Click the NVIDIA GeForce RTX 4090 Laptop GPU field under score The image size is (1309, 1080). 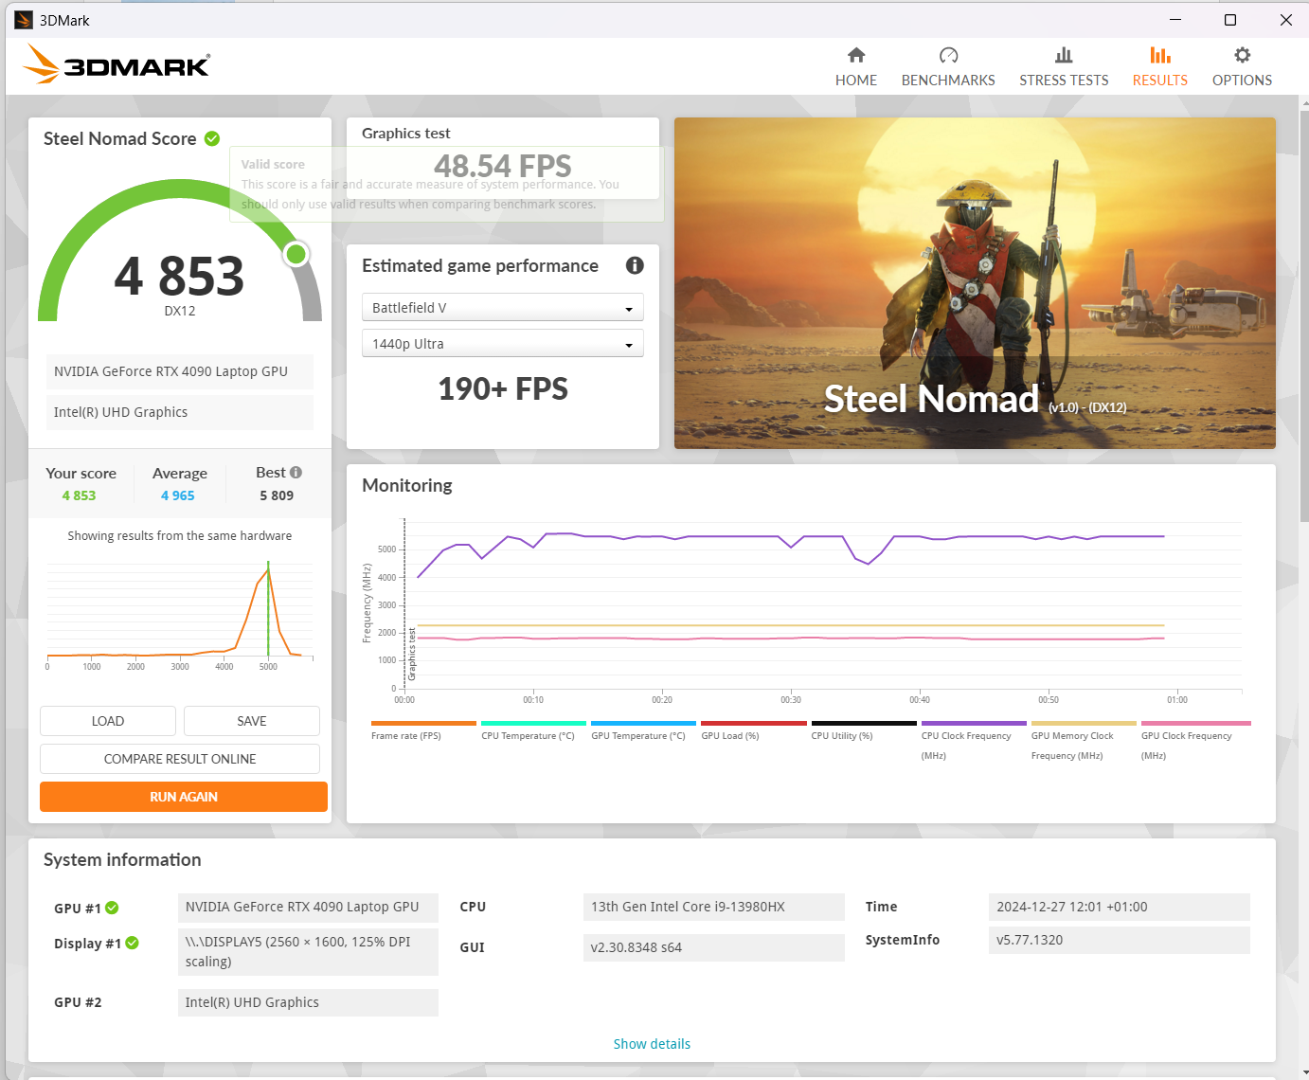coord(180,371)
